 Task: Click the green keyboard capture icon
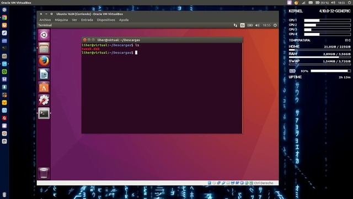point(251,183)
